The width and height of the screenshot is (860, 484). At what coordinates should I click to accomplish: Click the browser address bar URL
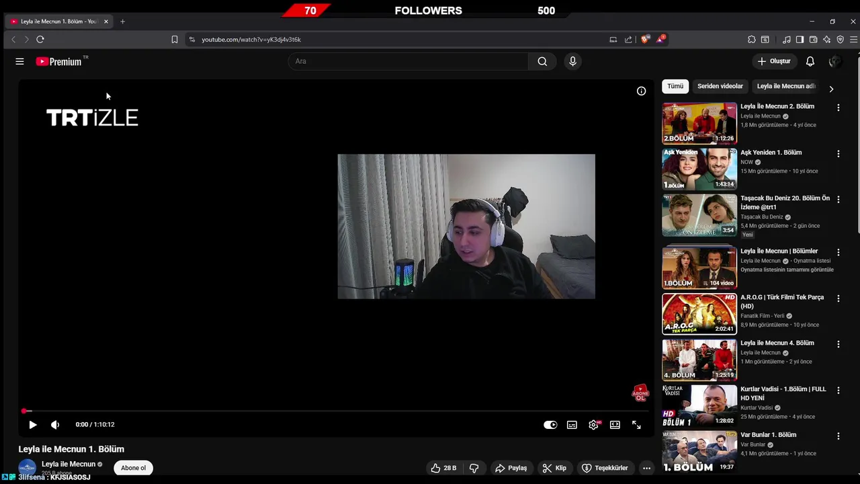tap(251, 40)
